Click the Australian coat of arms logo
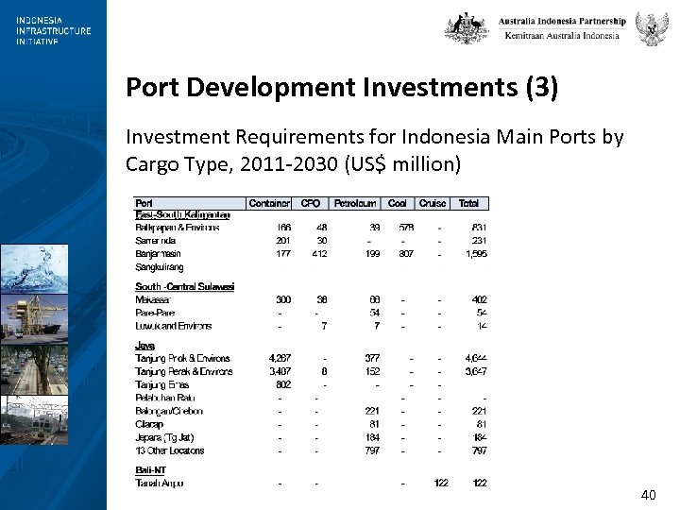 467,28
